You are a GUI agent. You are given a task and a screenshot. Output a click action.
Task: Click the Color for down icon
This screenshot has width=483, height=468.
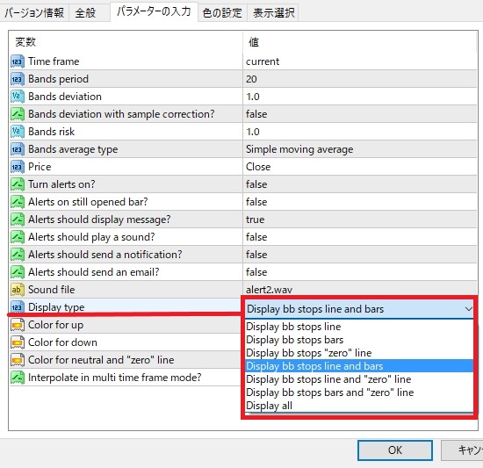18,342
